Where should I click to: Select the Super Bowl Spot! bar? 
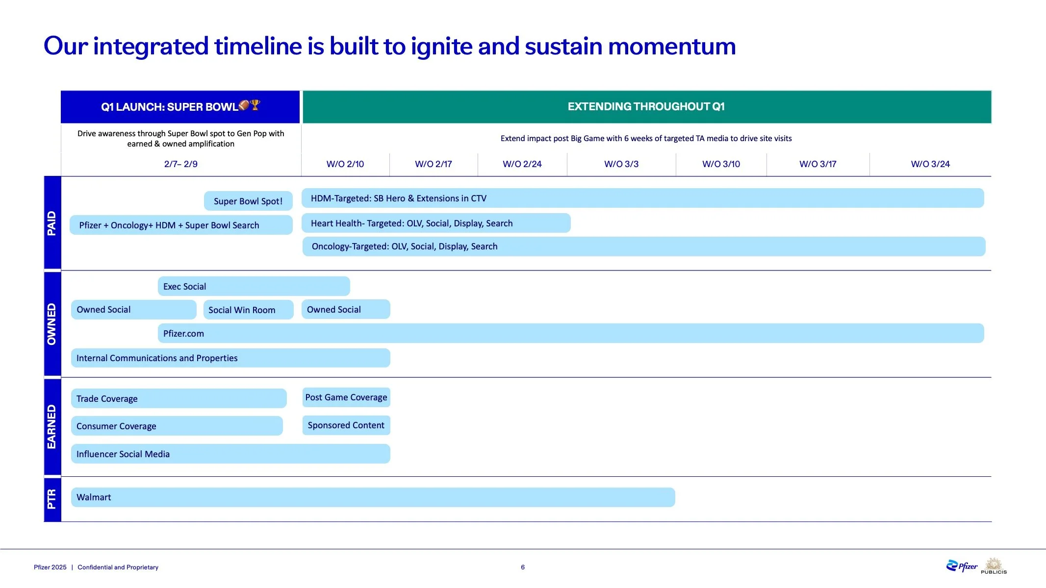click(x=248, y=201)
